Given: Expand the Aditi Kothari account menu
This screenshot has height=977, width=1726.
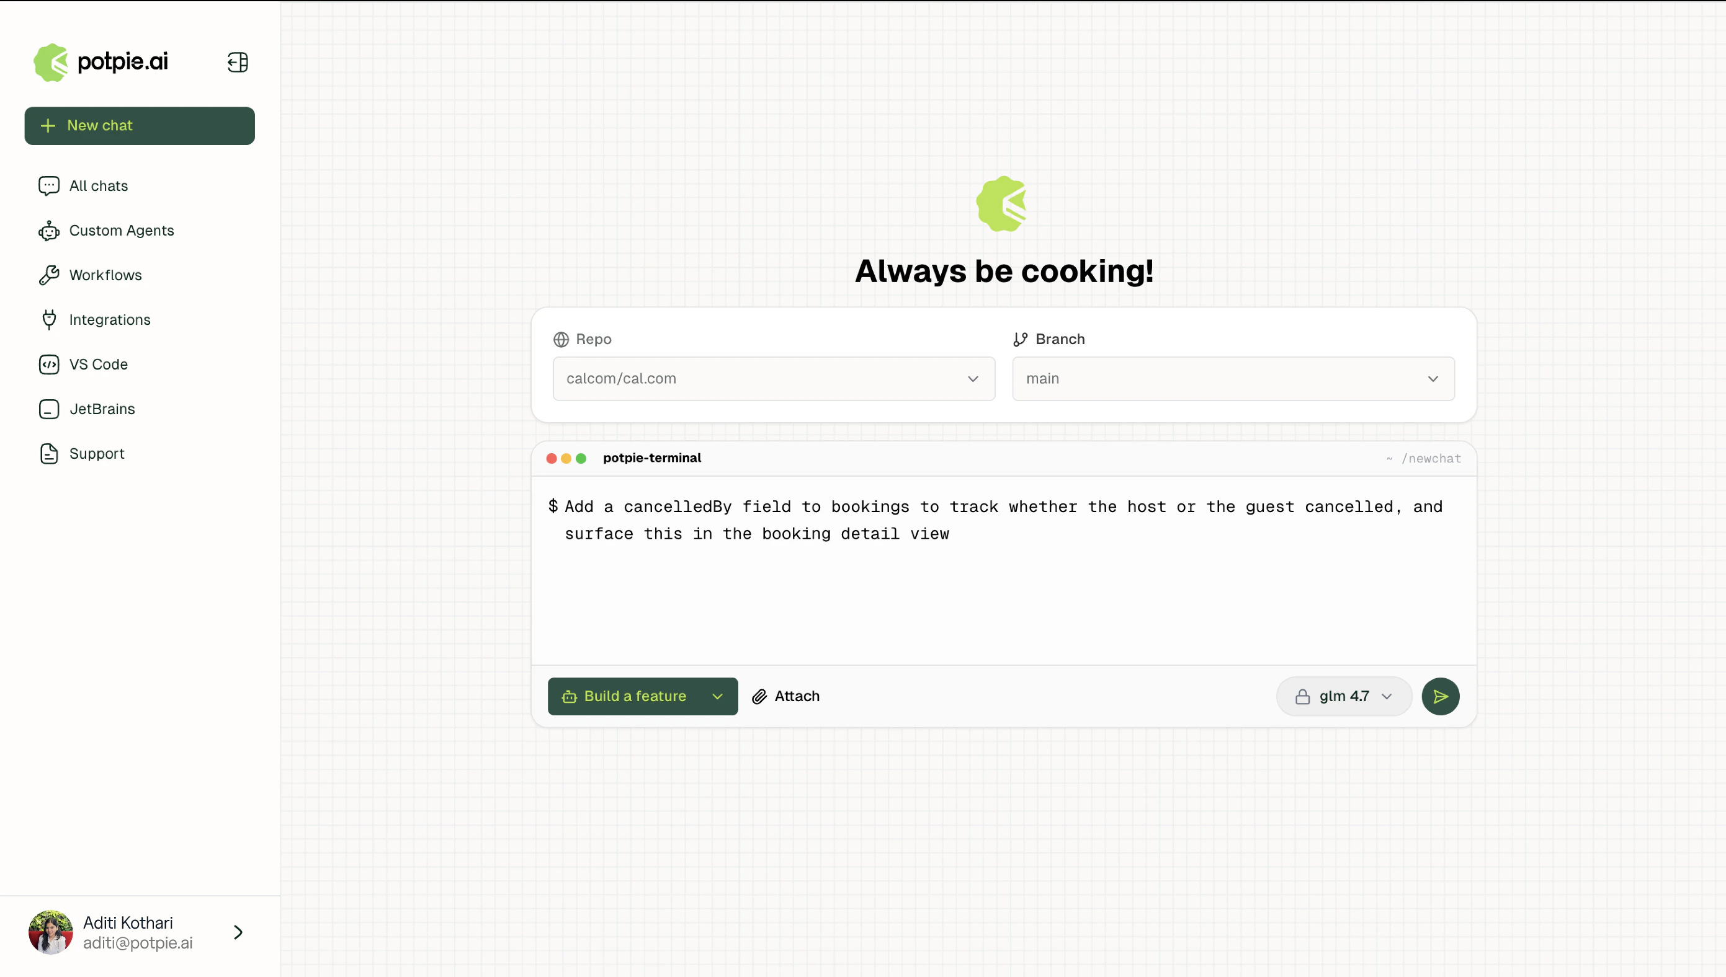Looking at the screenshot, I should [x=237, y=932].
